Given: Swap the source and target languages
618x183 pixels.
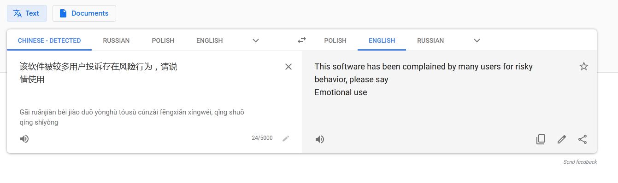Looking at the screenshot, I should click(302, 40).
